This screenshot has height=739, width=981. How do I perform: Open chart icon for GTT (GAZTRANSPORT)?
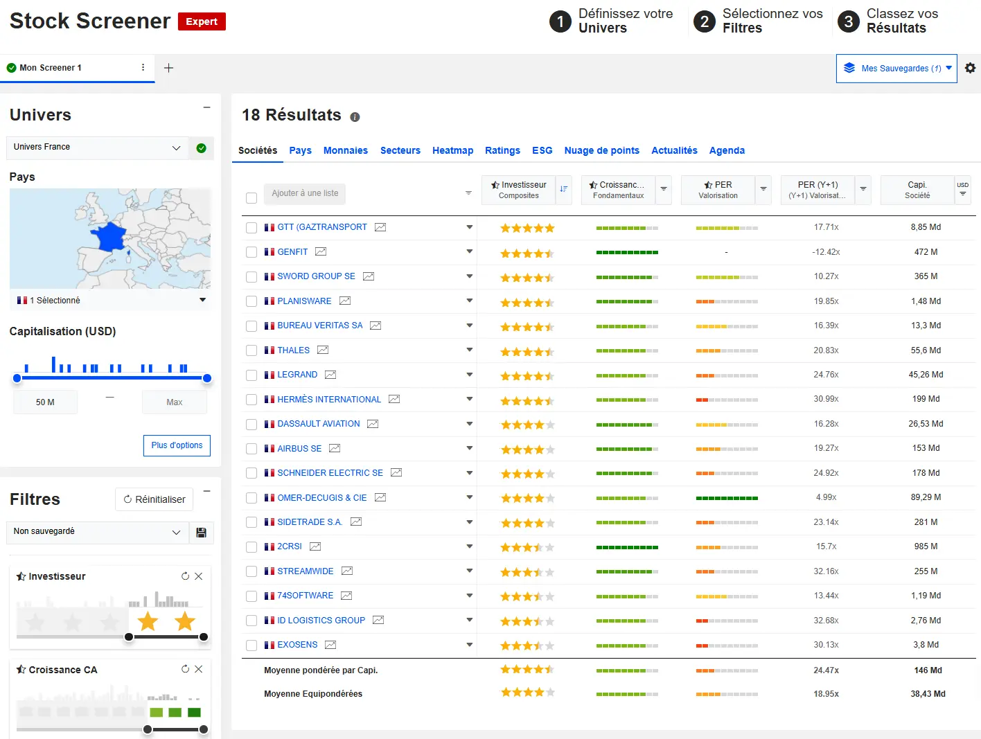click(380, 227)
